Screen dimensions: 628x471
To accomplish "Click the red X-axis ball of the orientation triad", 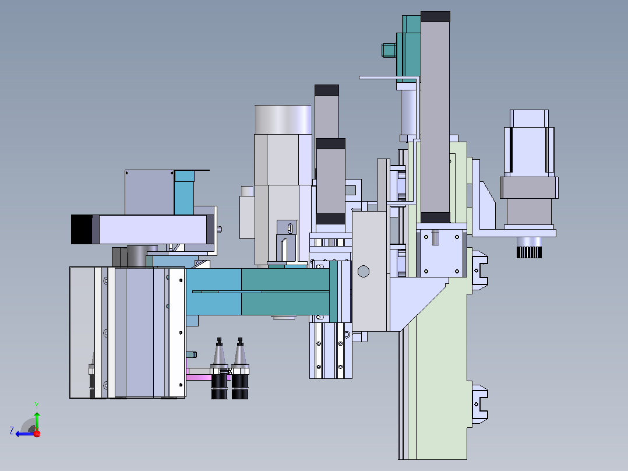I will tap(37, 434).
